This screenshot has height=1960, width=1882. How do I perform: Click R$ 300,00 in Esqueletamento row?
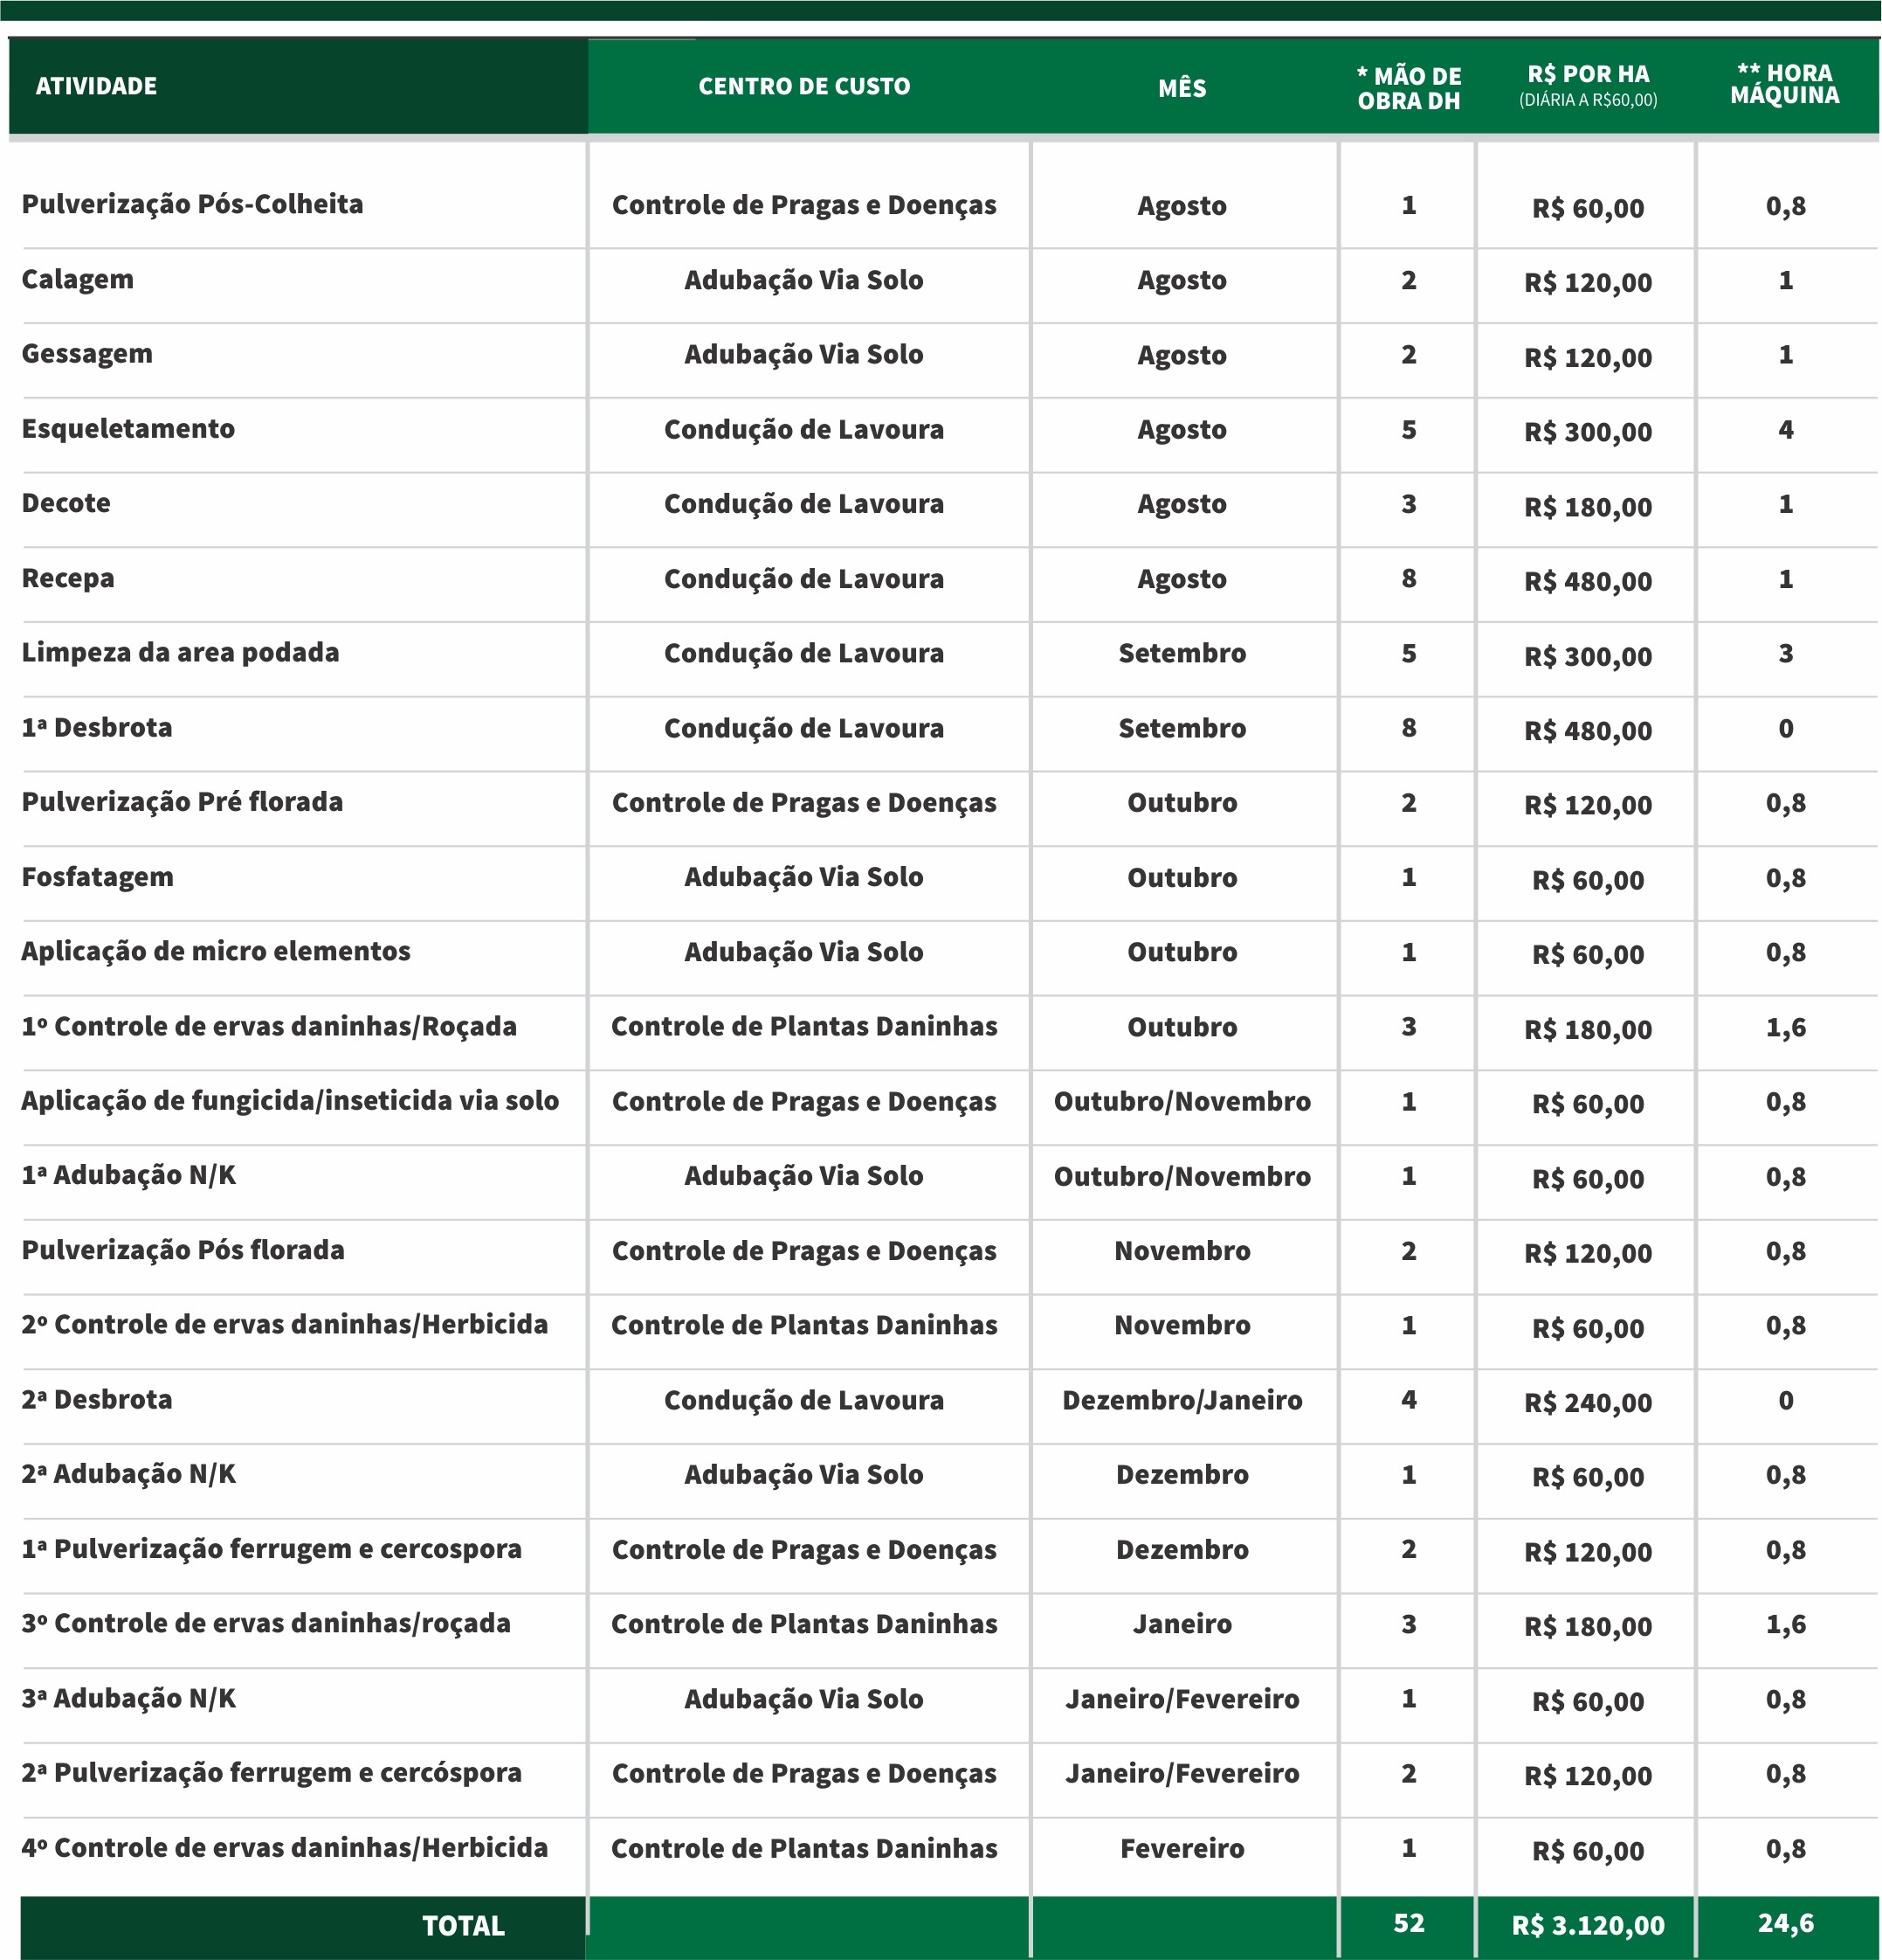[1589, 432]
